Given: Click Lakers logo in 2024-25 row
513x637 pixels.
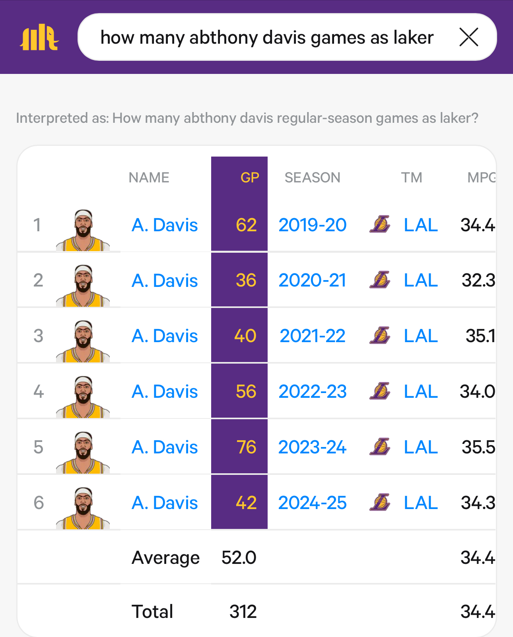Looking at the screenshot, I should (380, 503).
